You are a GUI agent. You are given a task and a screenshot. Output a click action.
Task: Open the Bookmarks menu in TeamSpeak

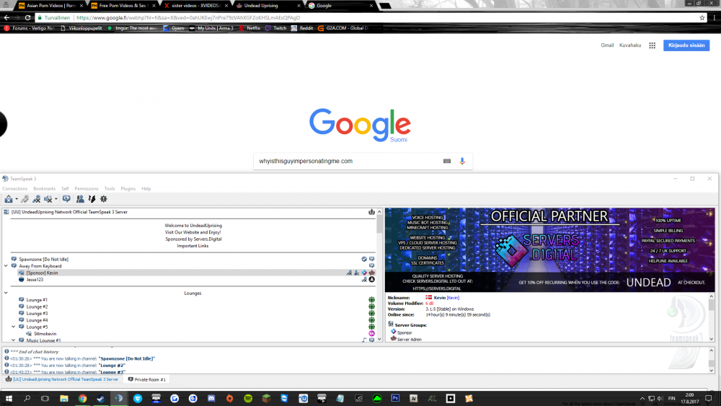click(44, 188)
